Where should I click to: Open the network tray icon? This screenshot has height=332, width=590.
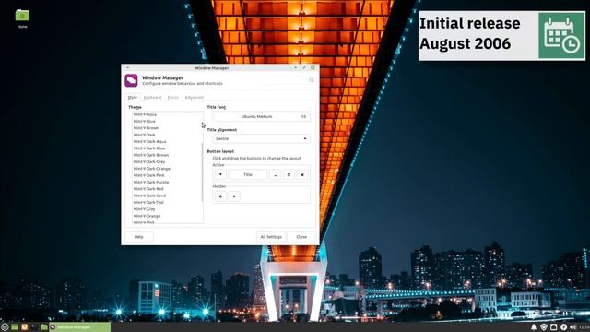pos(553,327)
